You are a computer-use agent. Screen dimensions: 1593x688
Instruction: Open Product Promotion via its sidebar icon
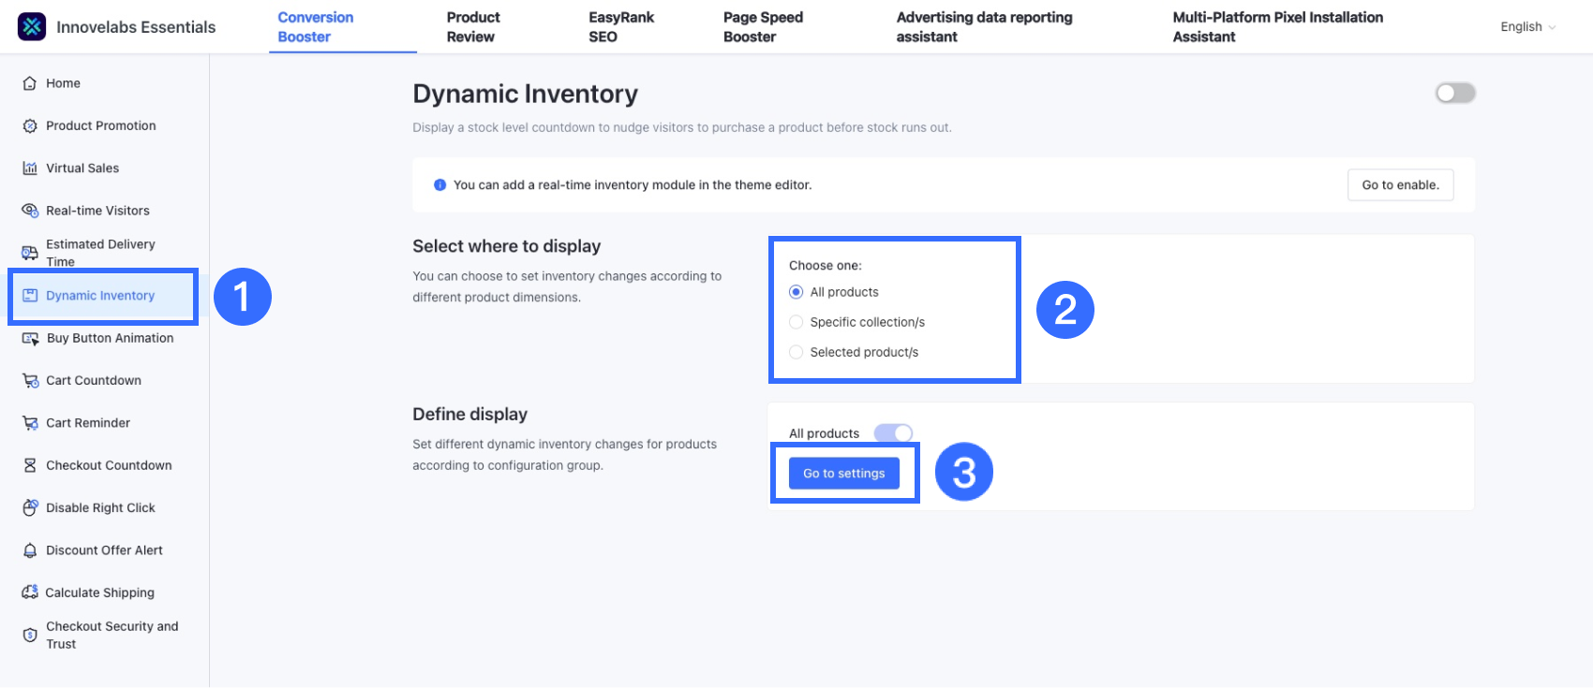[30, 126]
